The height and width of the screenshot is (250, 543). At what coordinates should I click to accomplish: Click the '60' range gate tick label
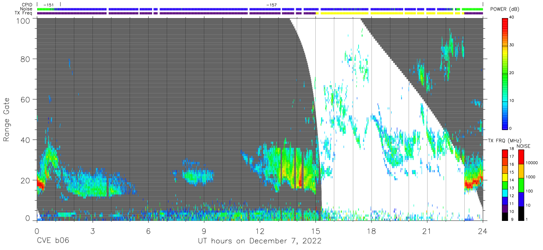pyautogui.click(x=27, y=99)
